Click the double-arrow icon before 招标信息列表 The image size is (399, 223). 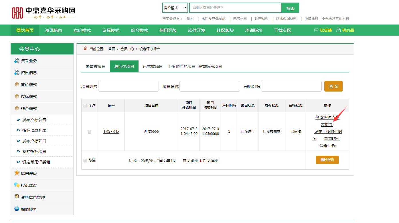coord(19,130)
